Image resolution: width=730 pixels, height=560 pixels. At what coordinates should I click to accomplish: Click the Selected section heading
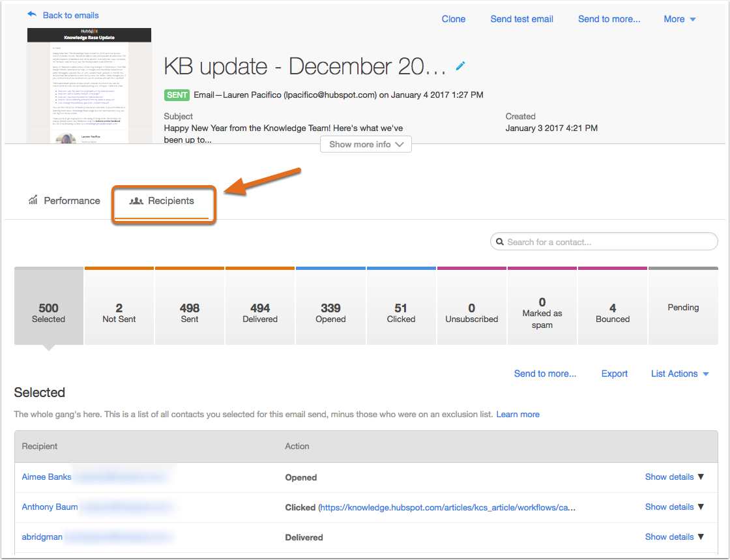(x=40, y=392)
